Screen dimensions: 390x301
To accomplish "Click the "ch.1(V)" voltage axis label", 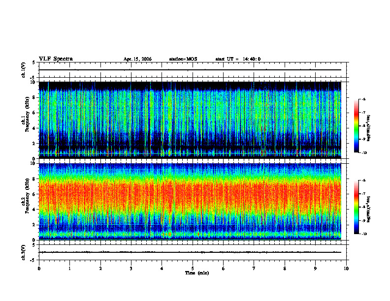I will [x=24, y=70].
